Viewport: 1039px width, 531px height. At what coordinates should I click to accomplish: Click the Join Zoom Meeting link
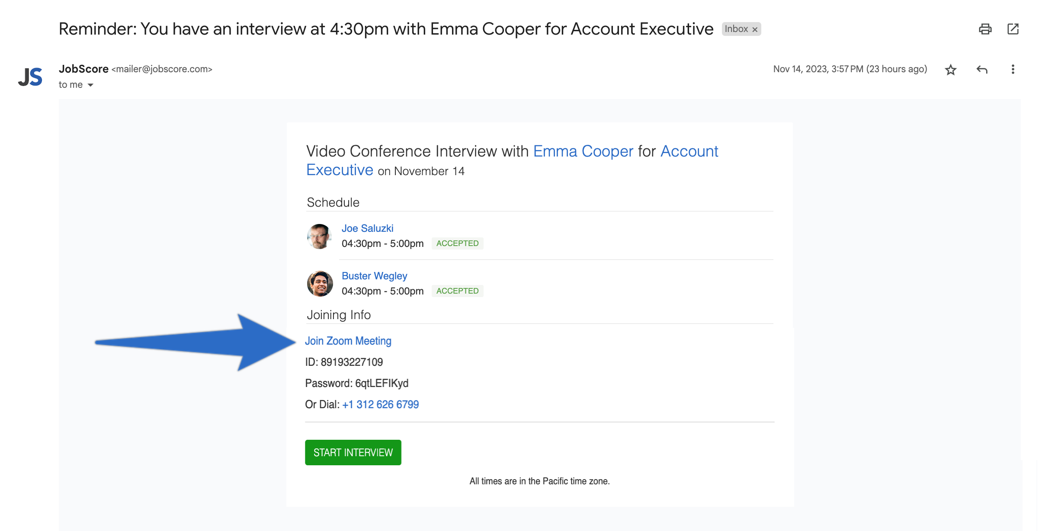pyautogui.click(x=348, y=341)
